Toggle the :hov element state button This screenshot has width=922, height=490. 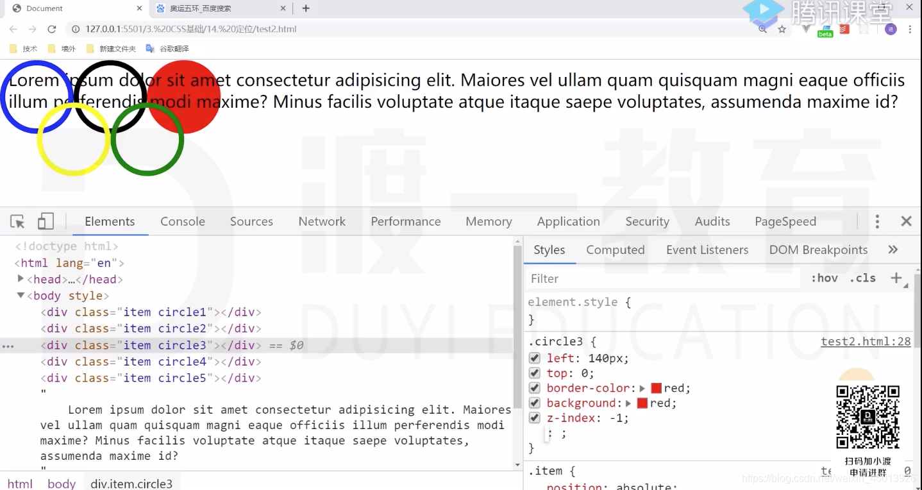coord(824,278)
